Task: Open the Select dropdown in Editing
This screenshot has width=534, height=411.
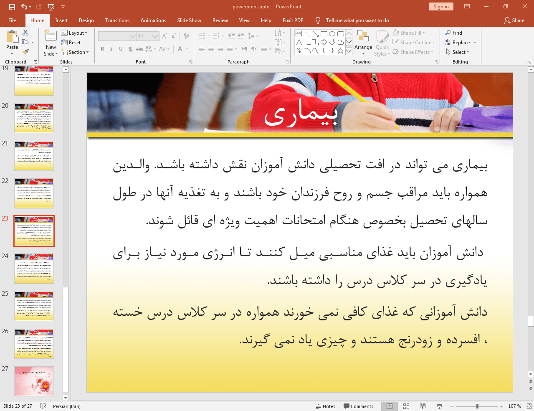Action: tap(458, 52)
